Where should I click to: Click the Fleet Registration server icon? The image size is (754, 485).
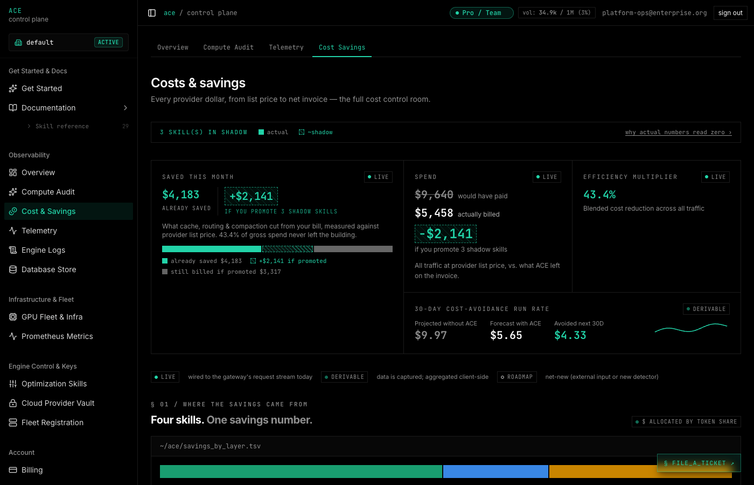[x=13, y=422]
